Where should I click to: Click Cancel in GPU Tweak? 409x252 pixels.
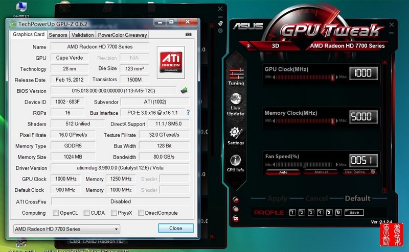(316, 198)
